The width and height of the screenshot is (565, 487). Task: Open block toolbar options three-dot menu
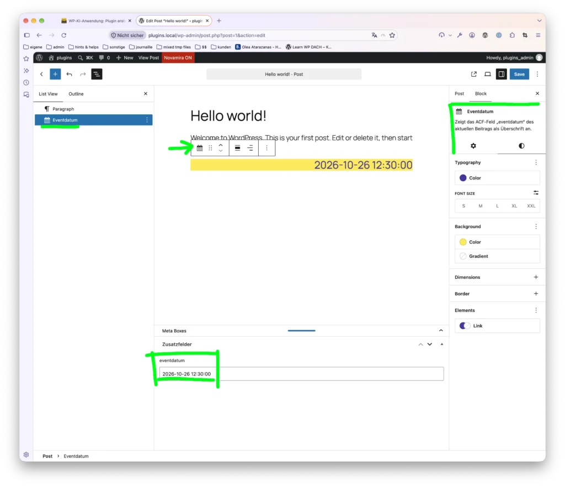[x=266, y=148]
